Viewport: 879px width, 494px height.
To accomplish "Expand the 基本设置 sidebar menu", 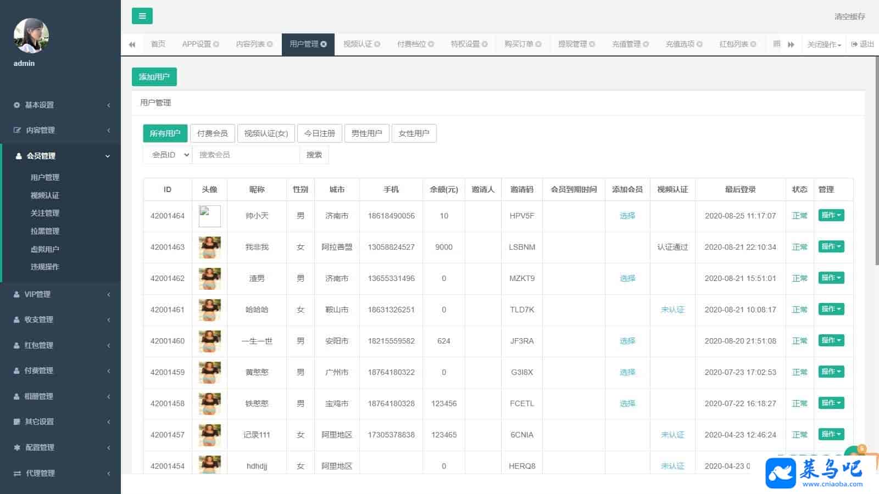I will coord(60,105).
